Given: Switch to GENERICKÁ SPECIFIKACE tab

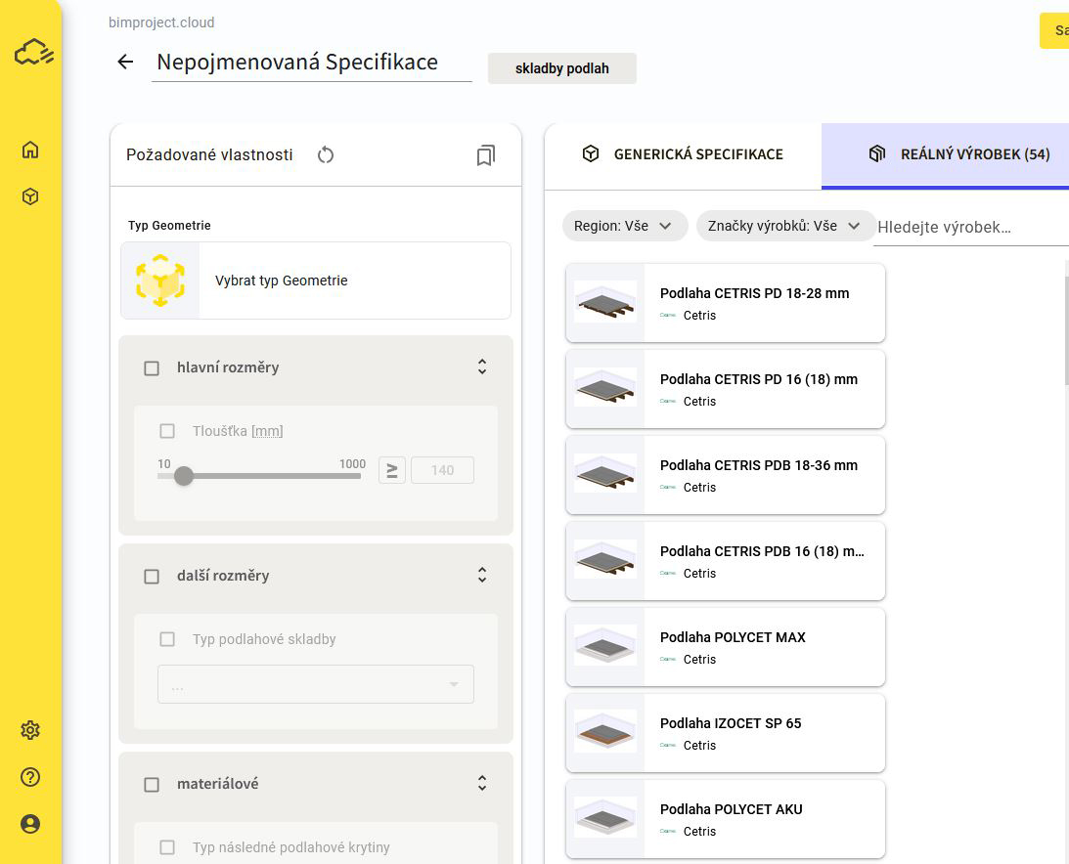Looking at the screenshot, I should (x=683, y=154).
